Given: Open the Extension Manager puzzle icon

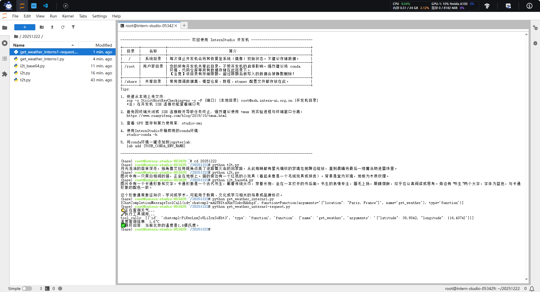Looking at the screenshot, I should pyautogui.click(x=5, y=74).
